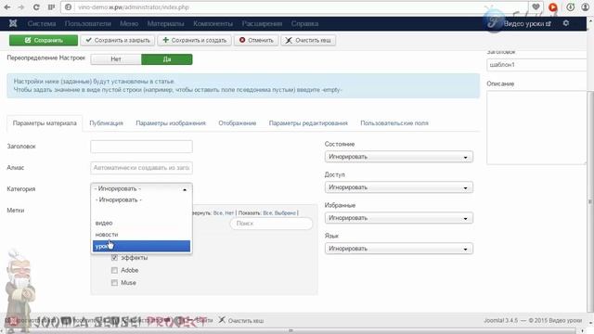Click the Joomla logo icon
Image resolution: width=594 pixels, height=334 pixels.
[13, 23]
